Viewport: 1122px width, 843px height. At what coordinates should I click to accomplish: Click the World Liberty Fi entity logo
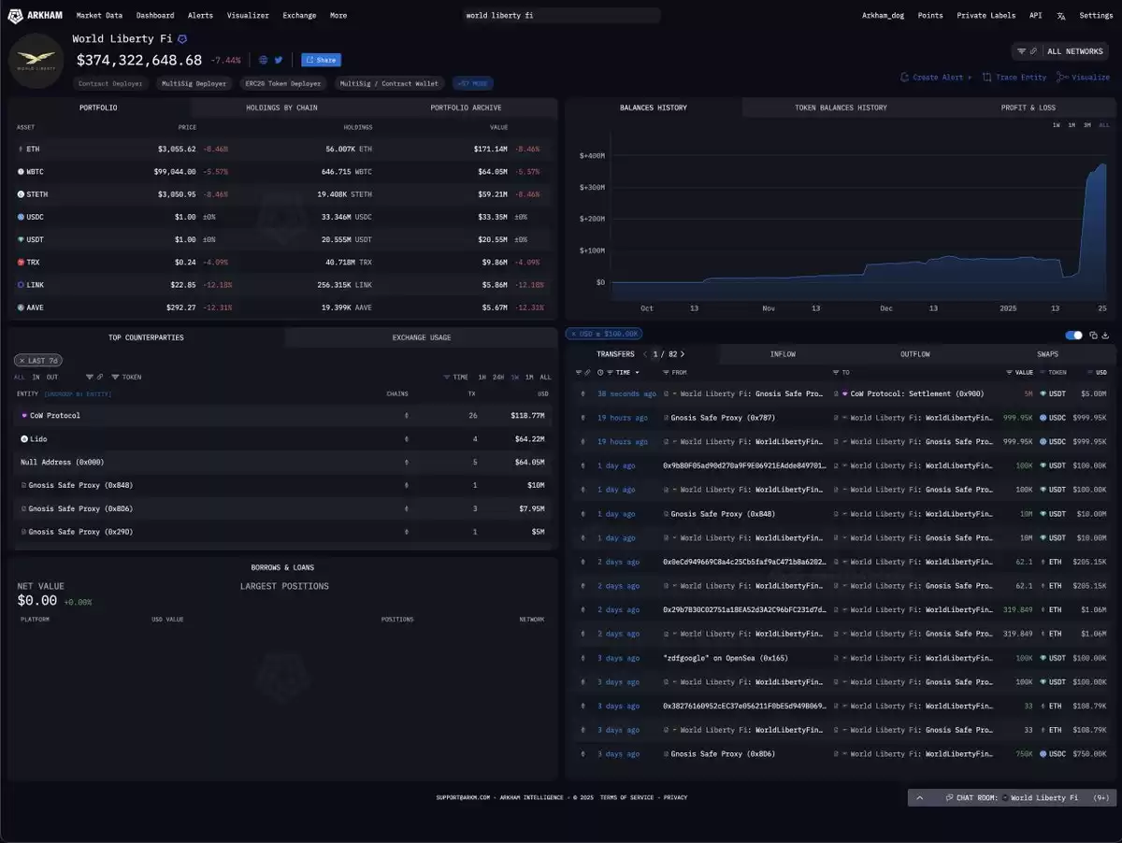coord(36,61)
